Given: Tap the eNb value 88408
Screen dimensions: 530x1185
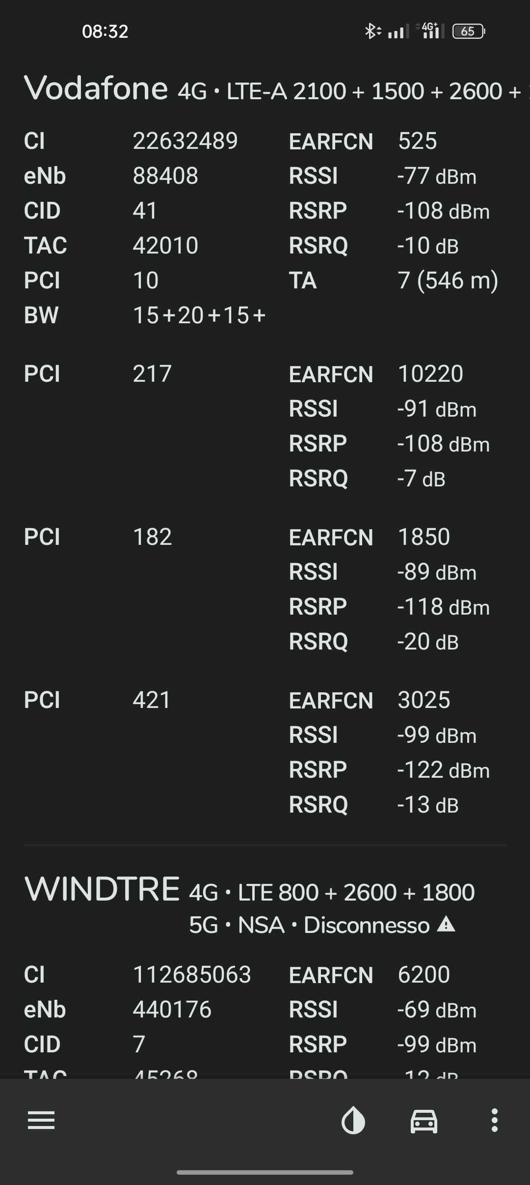Looking at the screenshot, I should pyautogui.click(x=165, y=176).
